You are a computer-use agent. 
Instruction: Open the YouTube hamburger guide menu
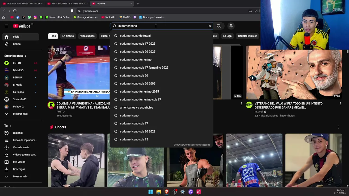(x=7, y=26)
